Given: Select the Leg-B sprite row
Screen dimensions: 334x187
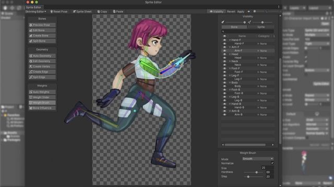Looking at the screenshot, I should 248,100.
